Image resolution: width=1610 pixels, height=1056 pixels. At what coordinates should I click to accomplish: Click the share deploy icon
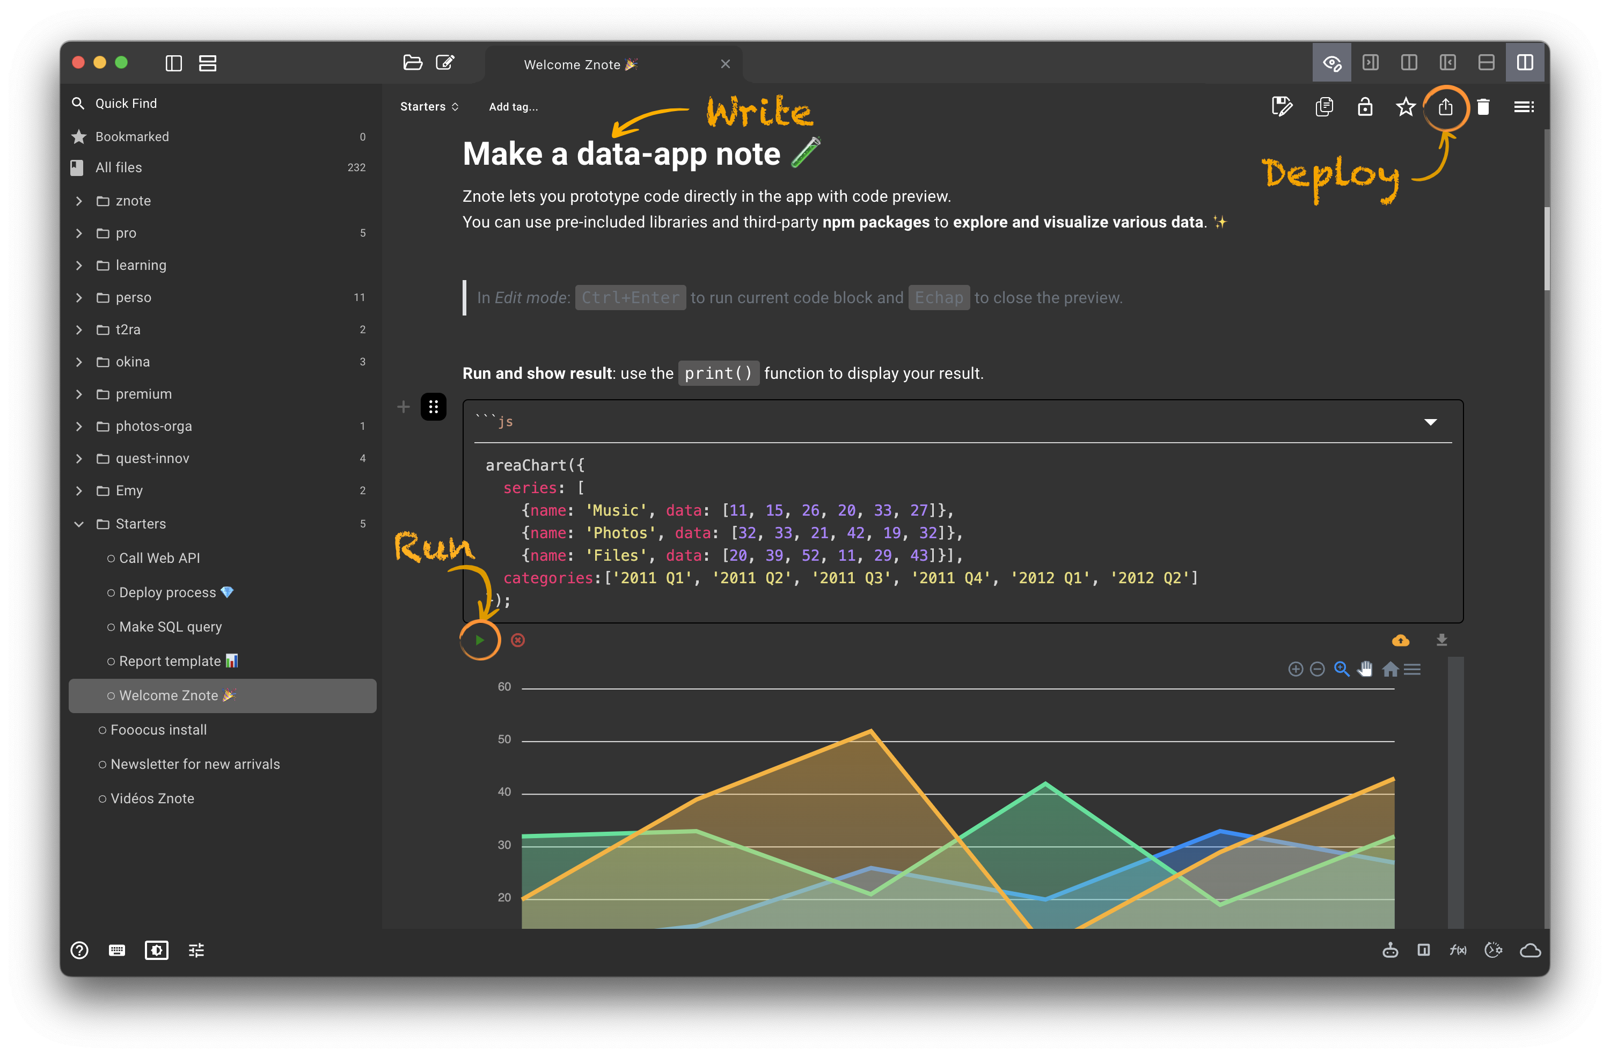[1445, 107]
